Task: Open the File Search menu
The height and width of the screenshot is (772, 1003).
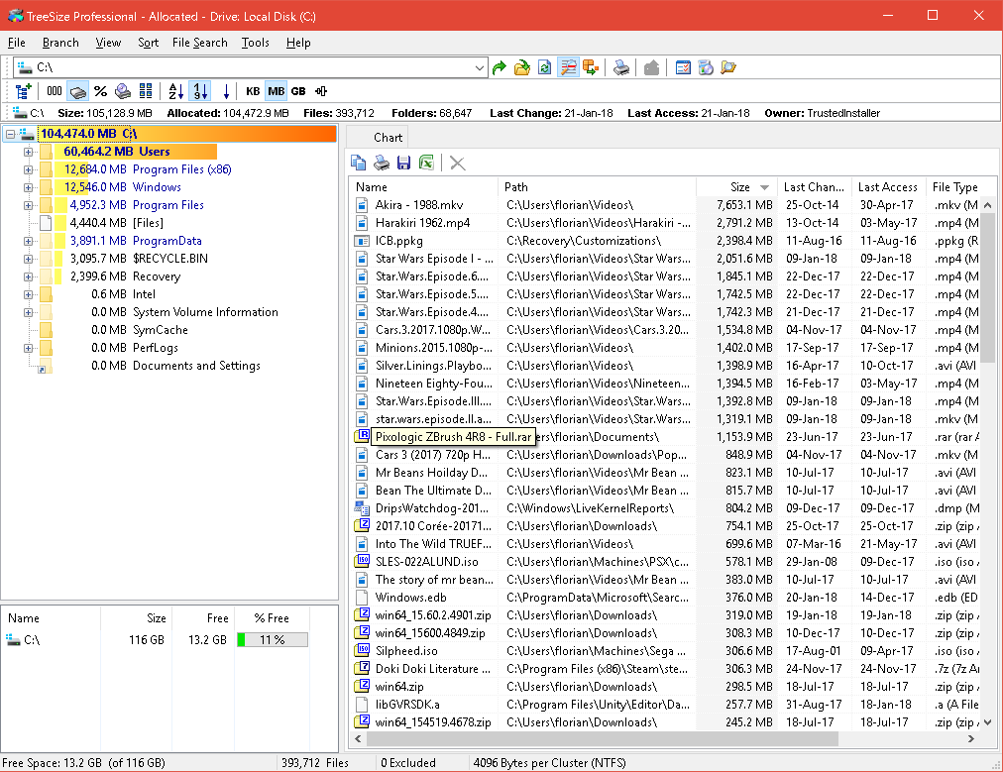Action: click(199, 43)
